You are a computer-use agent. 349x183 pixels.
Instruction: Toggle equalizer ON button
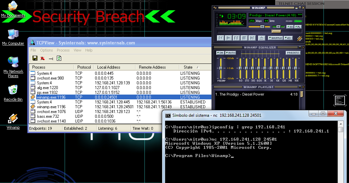(220, 53)
